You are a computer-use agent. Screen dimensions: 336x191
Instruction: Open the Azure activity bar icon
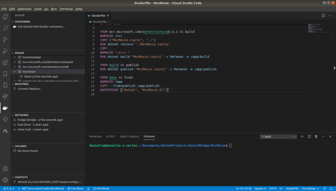[5, 131]
